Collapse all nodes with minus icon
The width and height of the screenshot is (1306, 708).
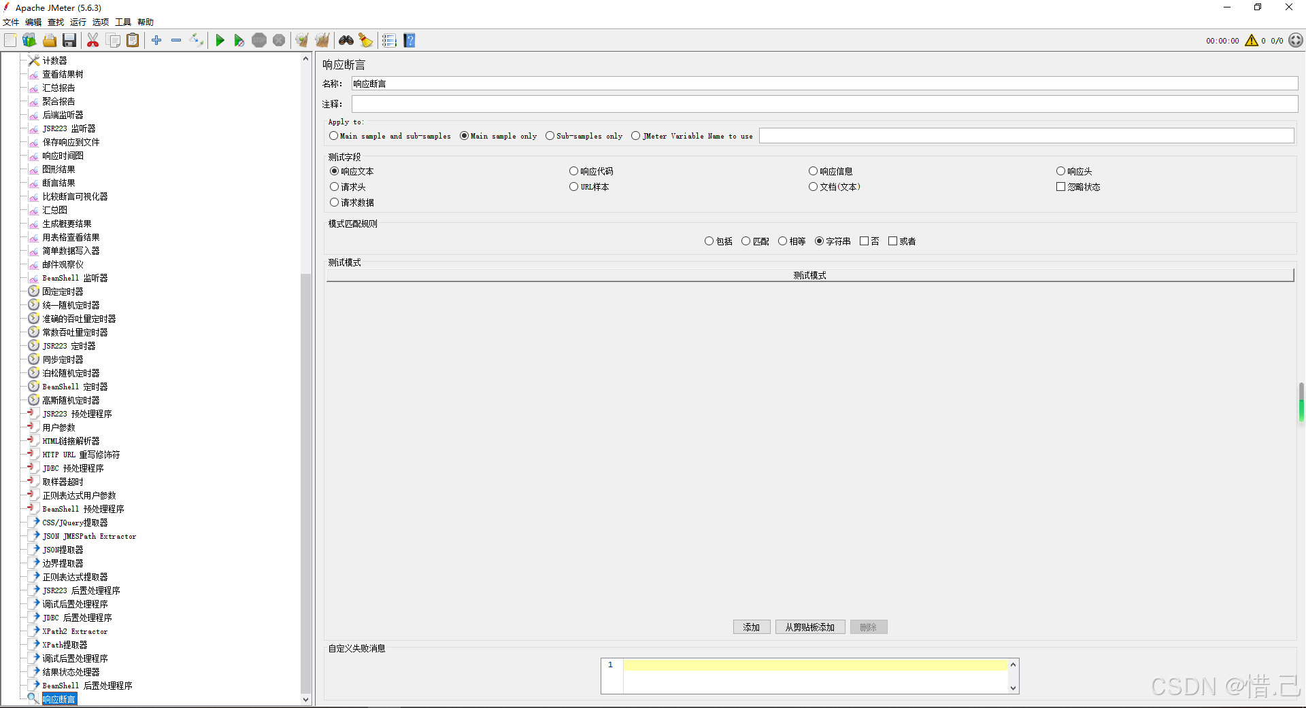pos(176,41)
